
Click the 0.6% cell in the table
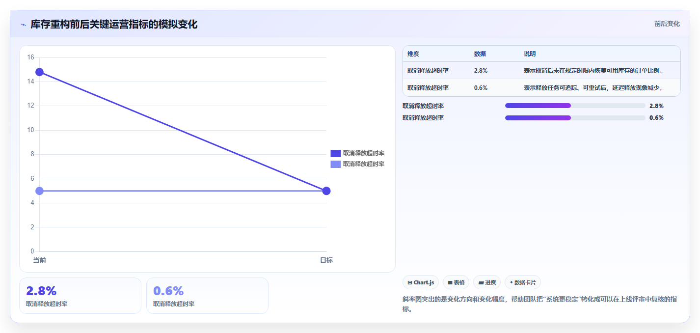tap(481, 88)
